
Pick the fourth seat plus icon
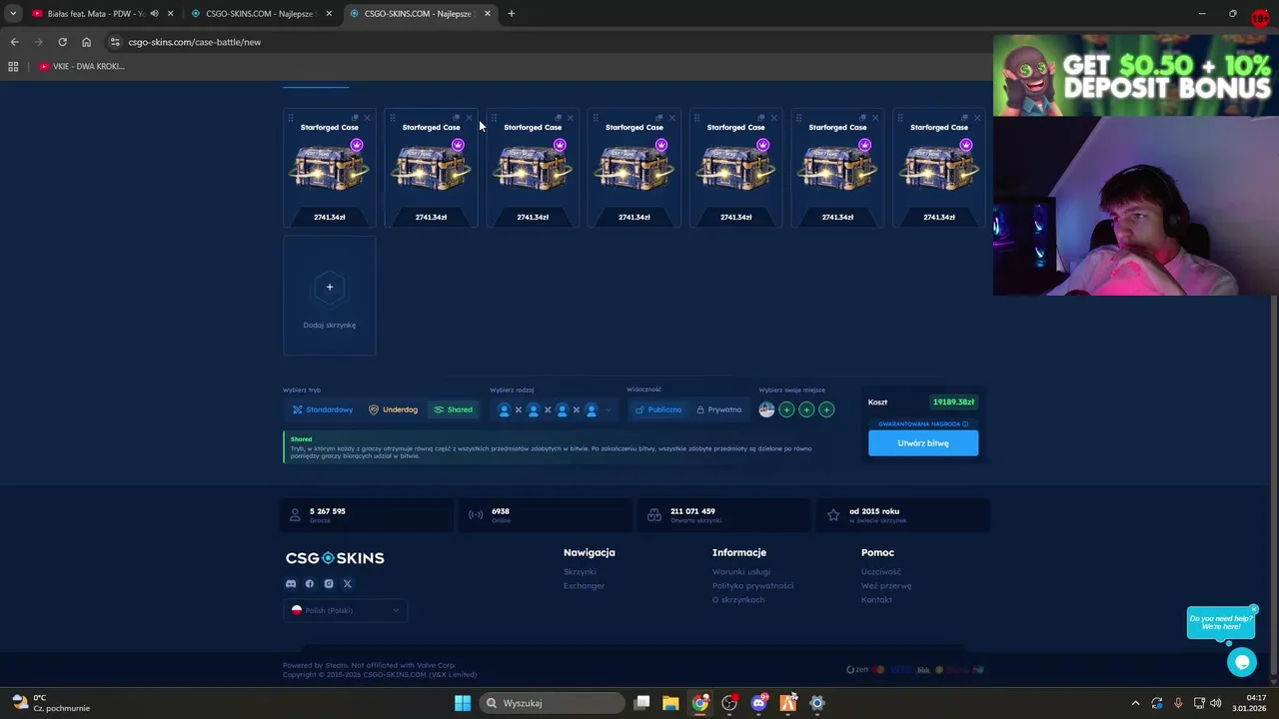click(826, 409)
